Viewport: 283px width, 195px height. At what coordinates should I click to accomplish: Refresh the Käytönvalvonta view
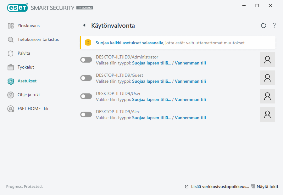point(264,25)
